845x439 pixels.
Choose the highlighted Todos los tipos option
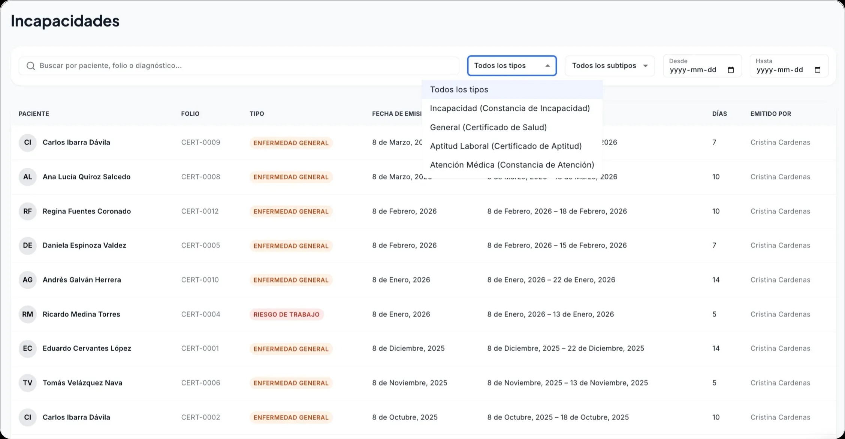(459, 90)
